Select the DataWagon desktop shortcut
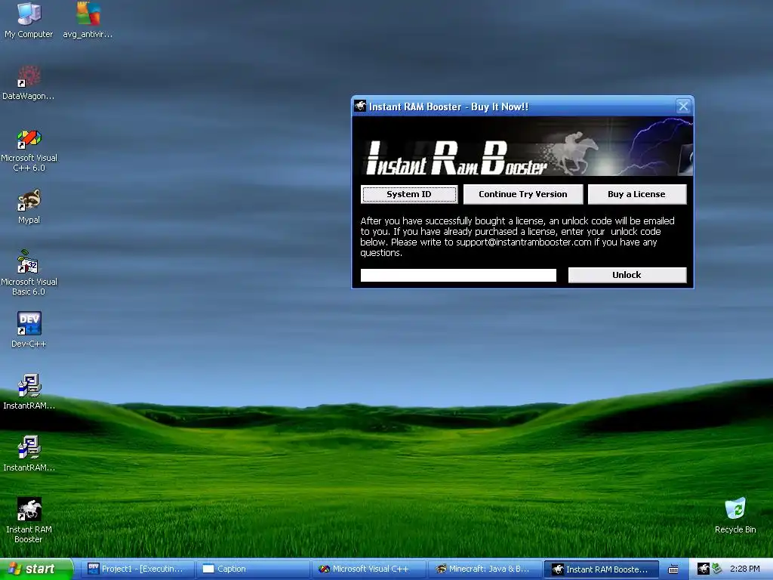 coord(29,83)
